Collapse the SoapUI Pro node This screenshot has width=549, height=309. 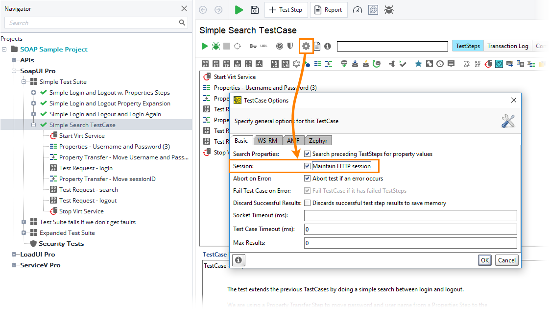(14, 71)
